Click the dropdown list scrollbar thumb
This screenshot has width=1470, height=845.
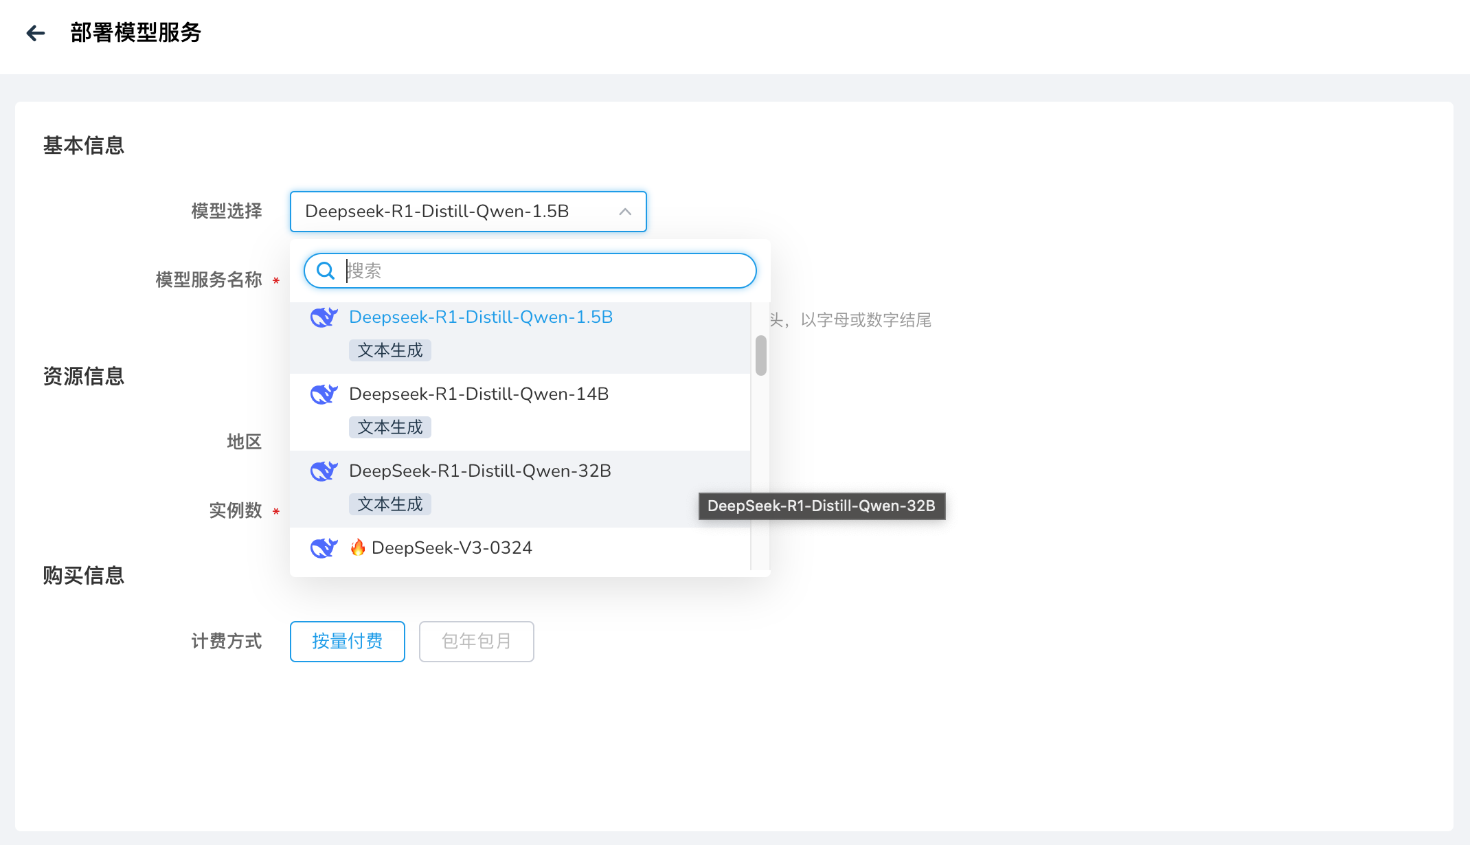click(760, 355)
